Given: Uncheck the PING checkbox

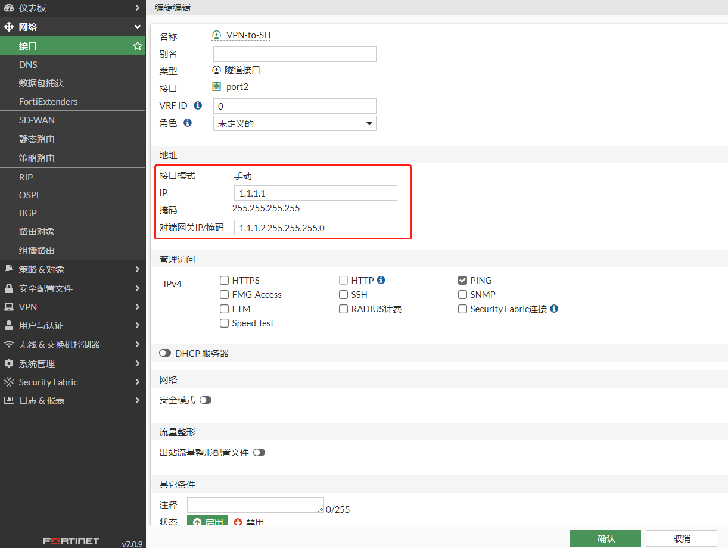Looking at the screenshot, I should [x=462, y=280].
